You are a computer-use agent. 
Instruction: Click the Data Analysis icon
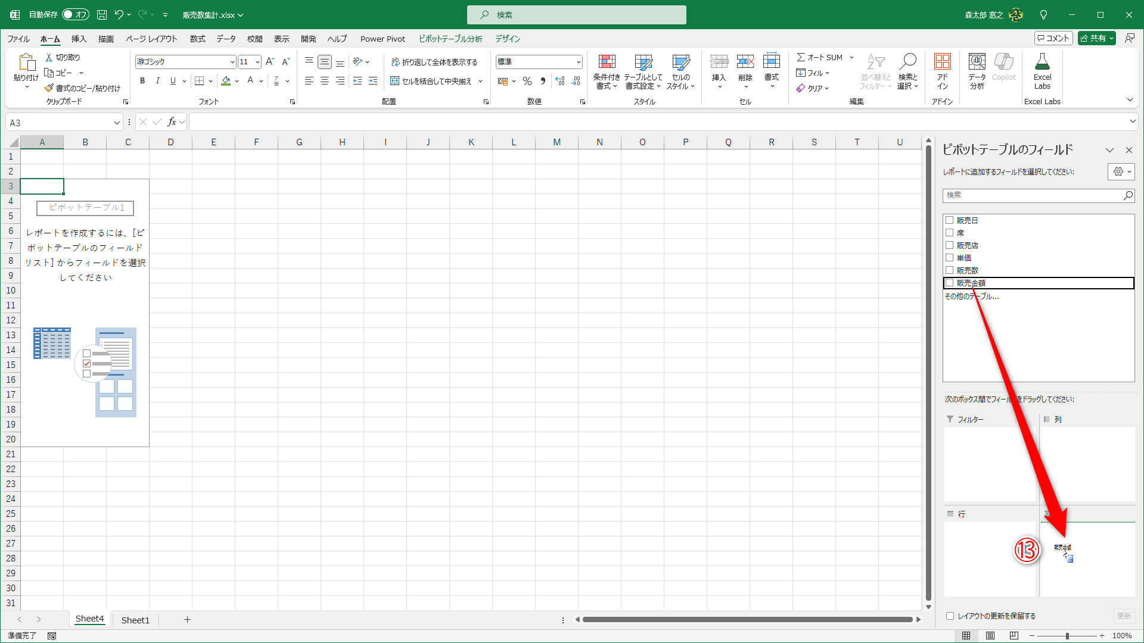click(x=977, y=62)
